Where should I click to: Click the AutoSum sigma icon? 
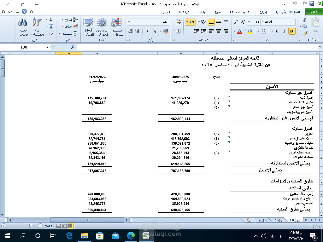pyautogui.click(x=51, y=20)
